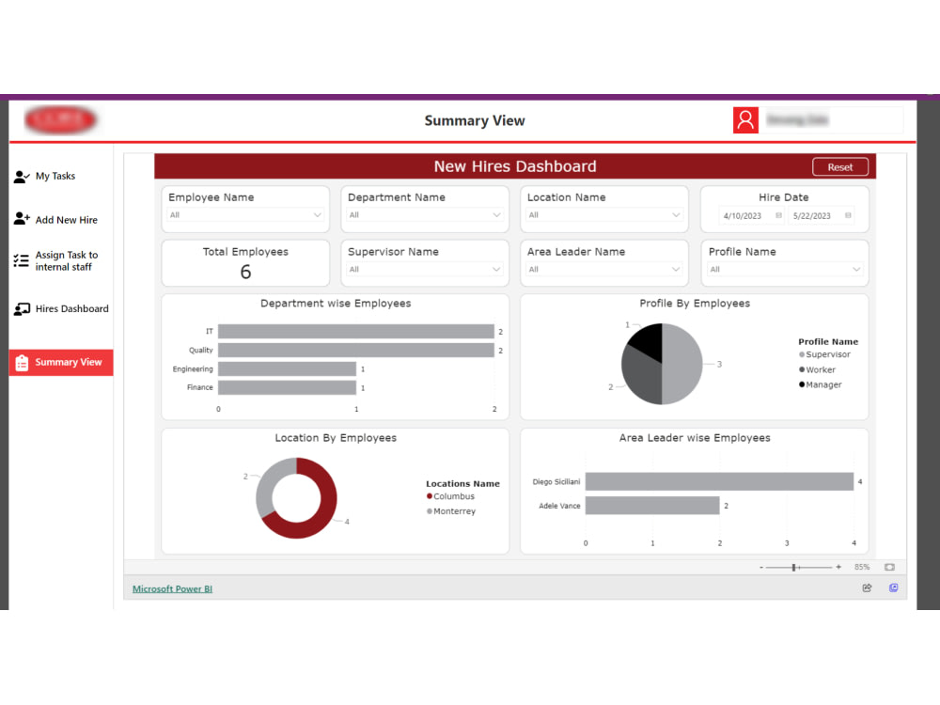This screenshot has width=940, height=705.
Task: Click the Summary View clipboard icon
Action: coord(23,363)
